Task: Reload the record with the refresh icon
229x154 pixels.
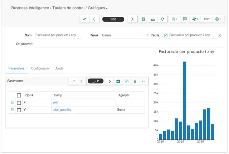Action: click(x=162, y=19)
